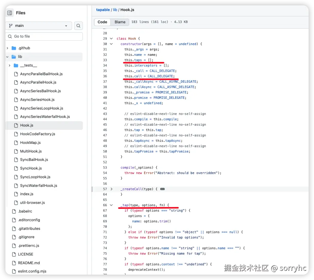Viewport: 314px width, 280px height.
Task: Open AsyncParallelHook.js file
Action: [x=38, y=82]
